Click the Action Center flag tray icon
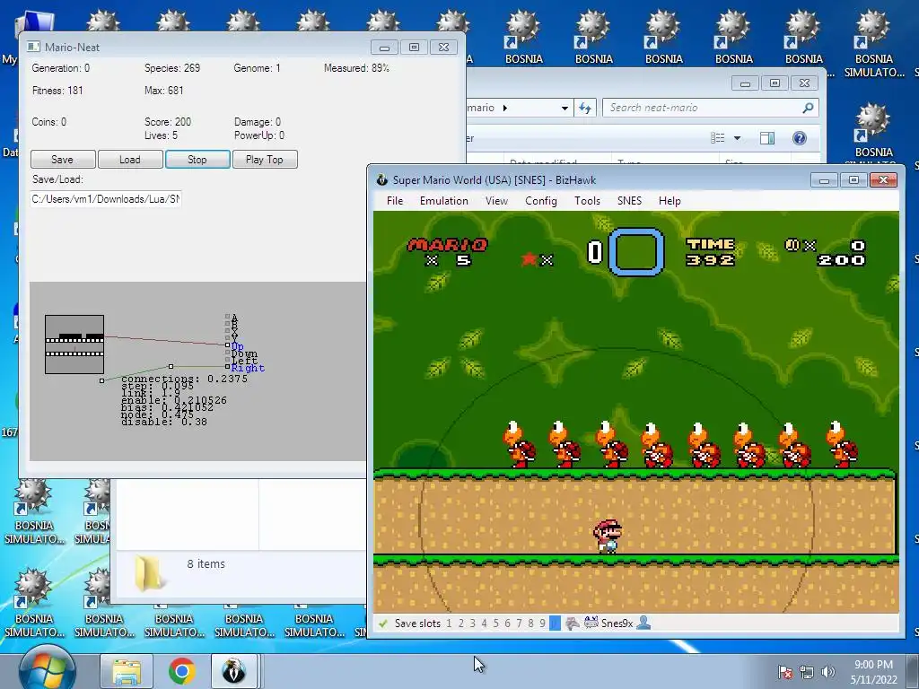Image resolution: width=919 pixels, height=689 pixels. pos(784,672)
